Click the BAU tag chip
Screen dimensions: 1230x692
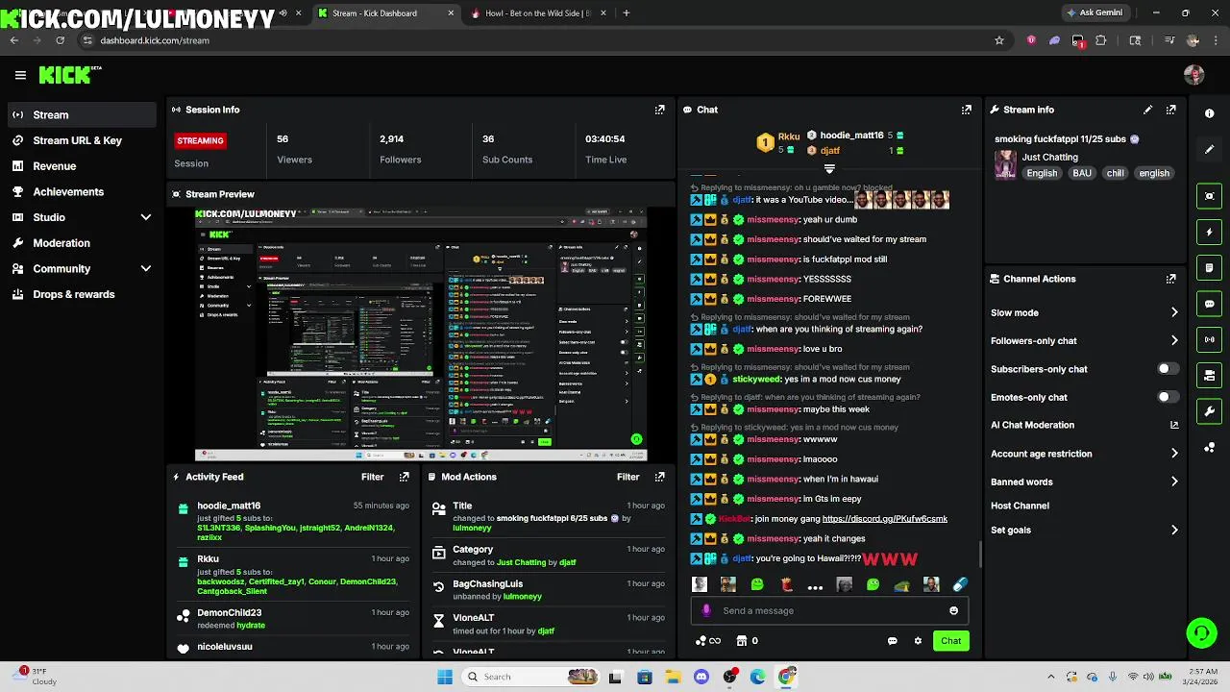[x=1082, y=174]
